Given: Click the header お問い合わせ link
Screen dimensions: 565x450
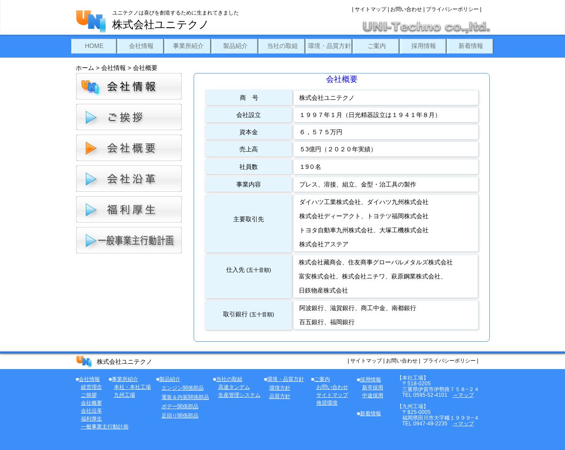Looking at the screenshot, I should point(406,9).
